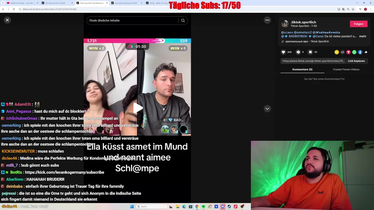Open Steam from taskbar
Screen dimensions: 374x210
click(x=229, y=206)
